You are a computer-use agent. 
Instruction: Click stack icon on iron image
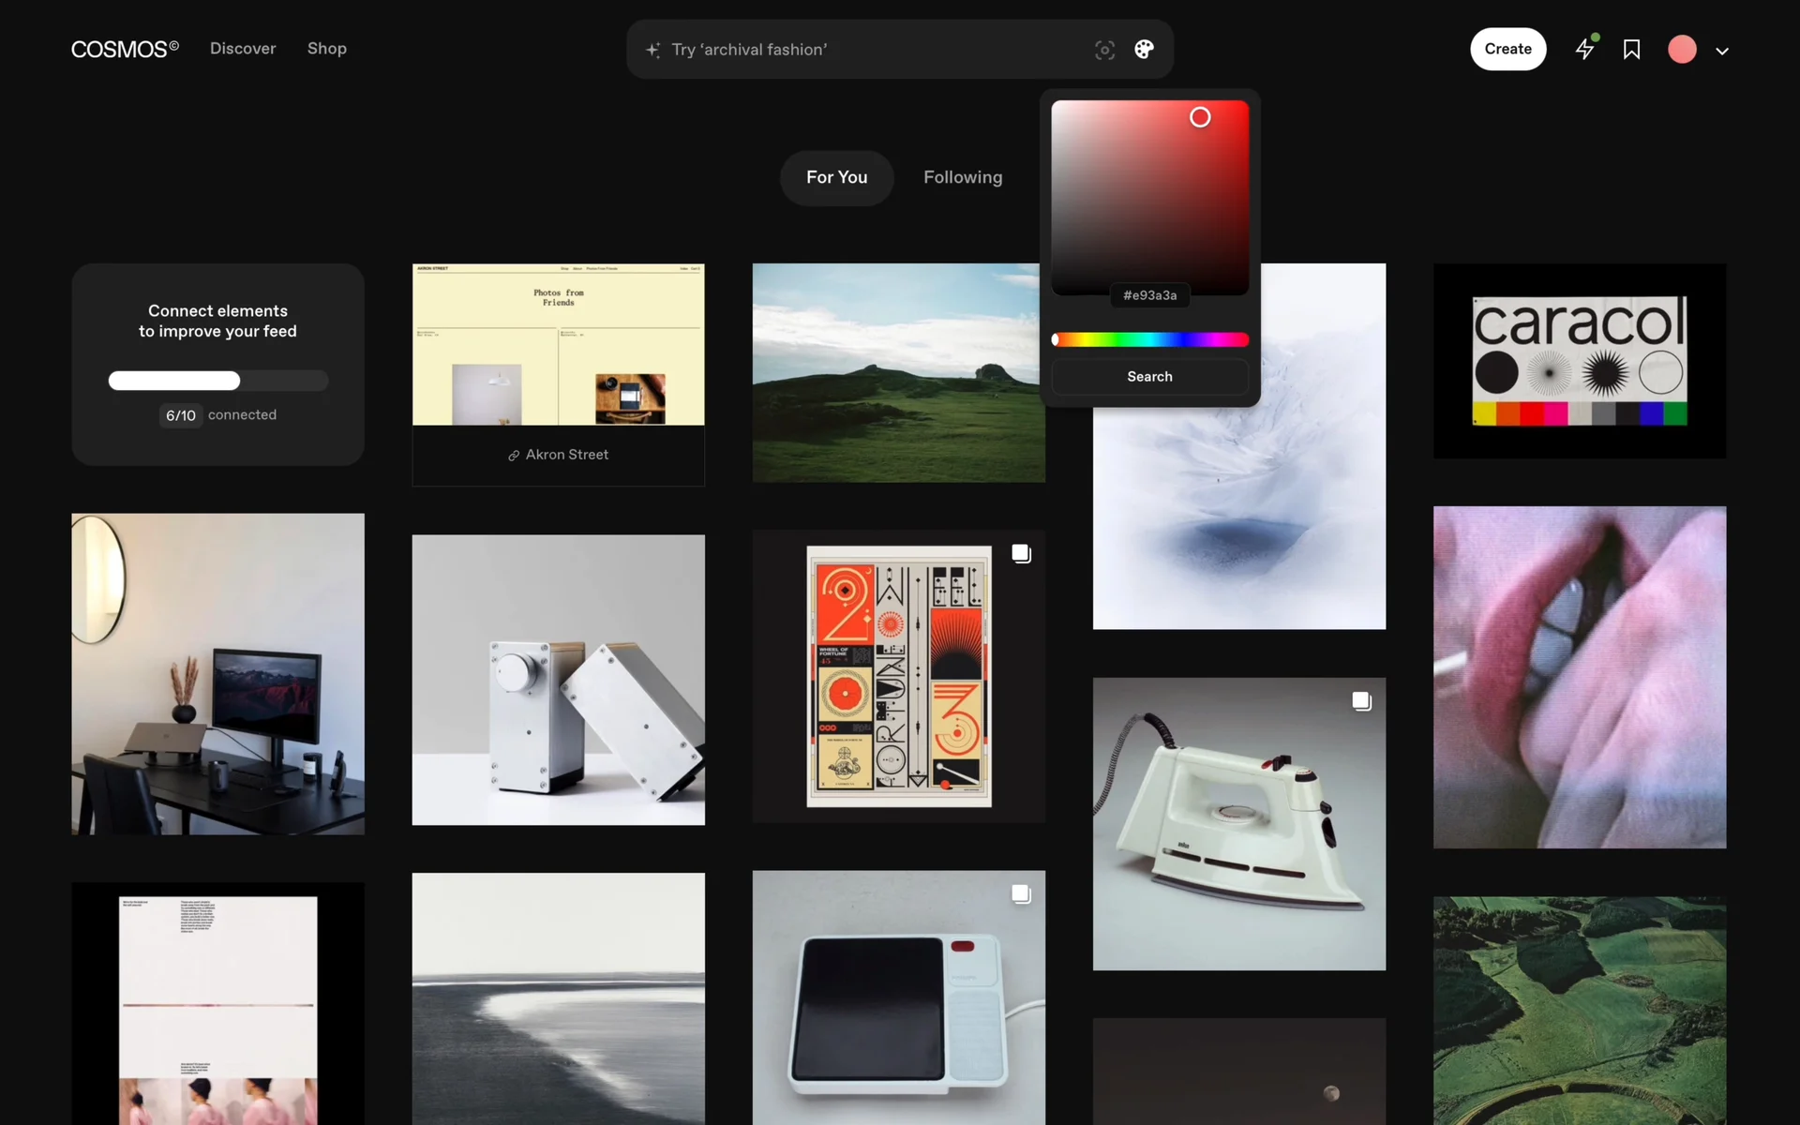1361,701
